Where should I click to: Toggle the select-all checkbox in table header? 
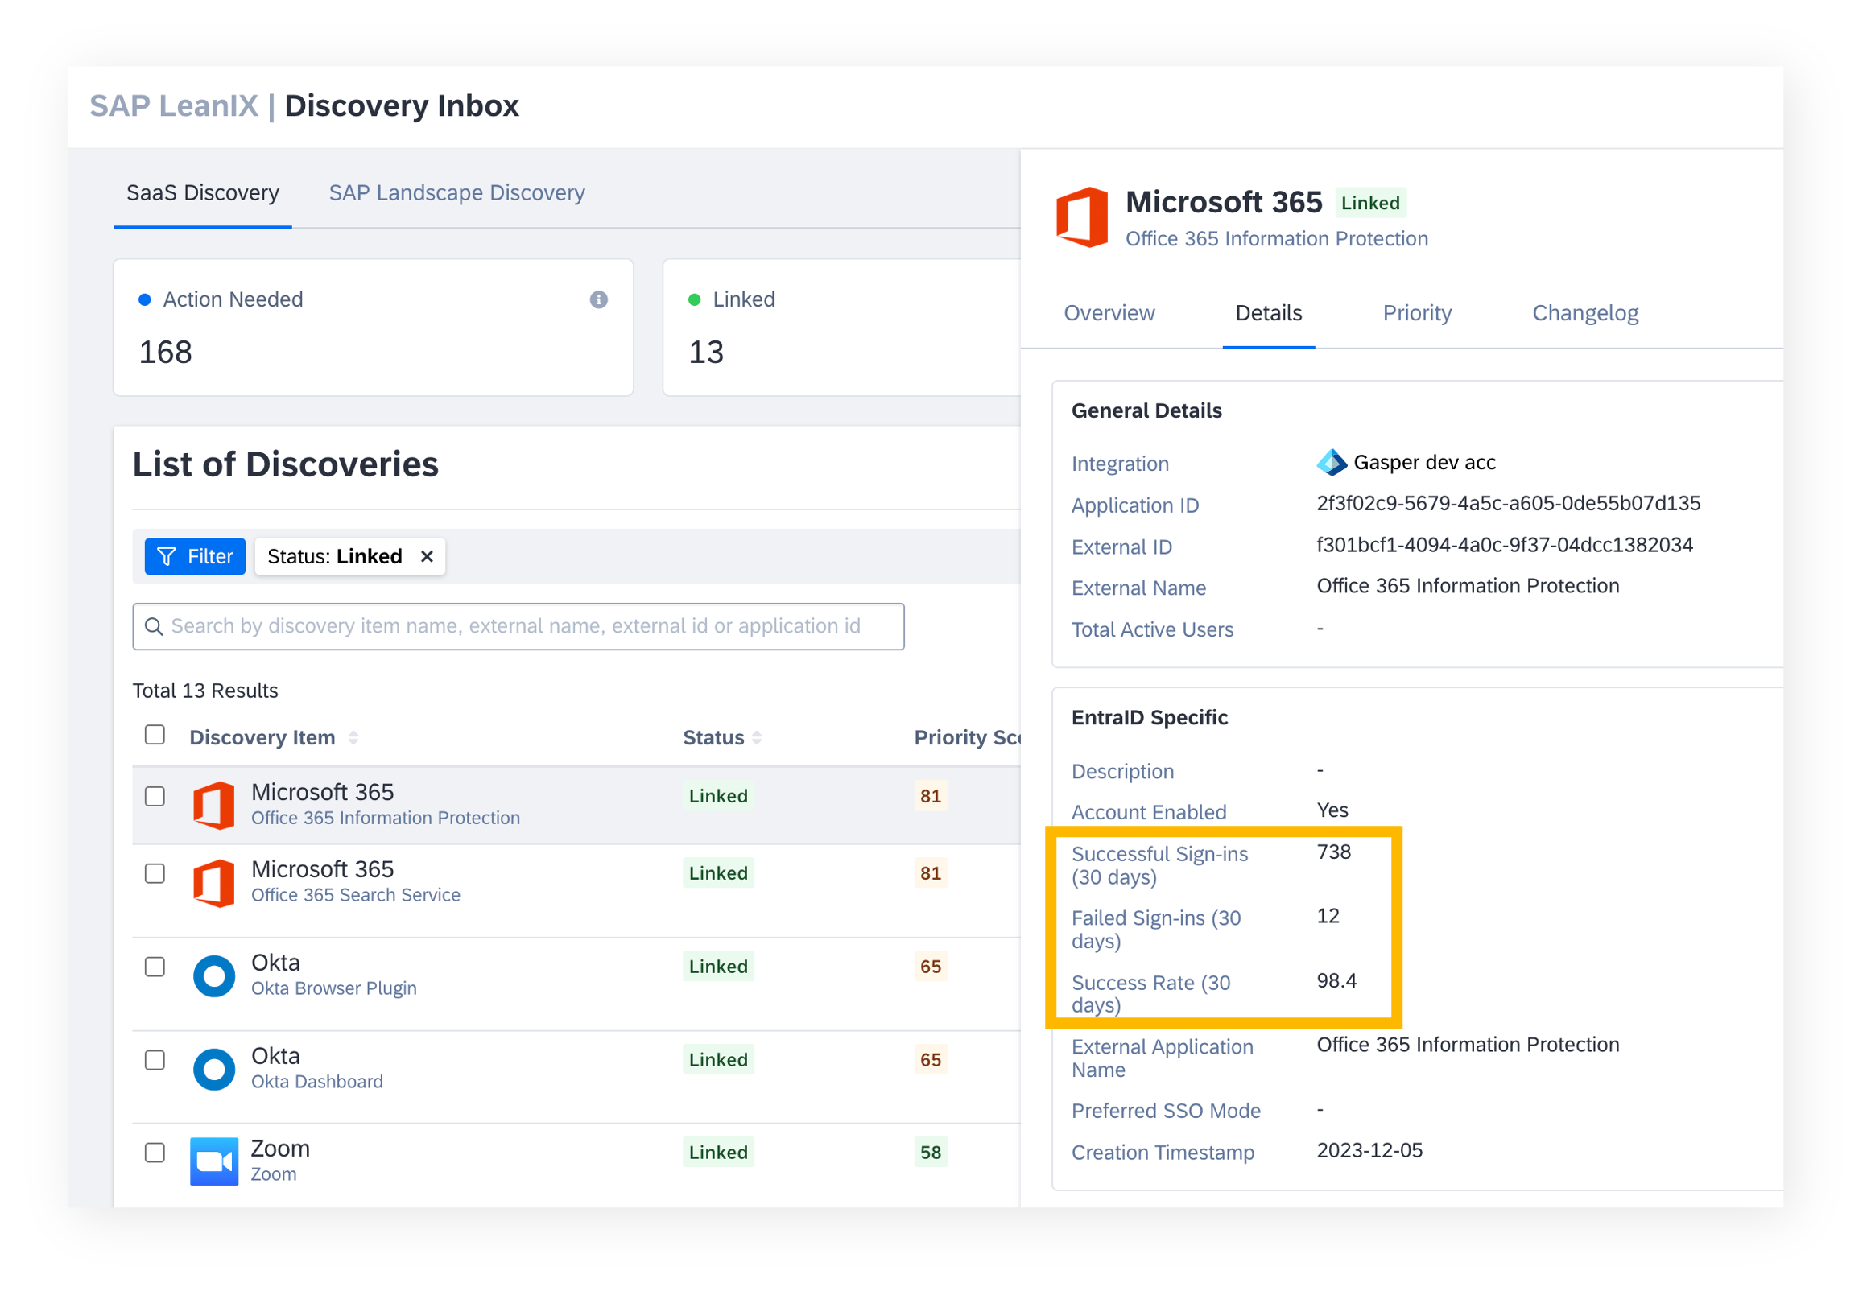pyautogui.click(x=155, y=735)
